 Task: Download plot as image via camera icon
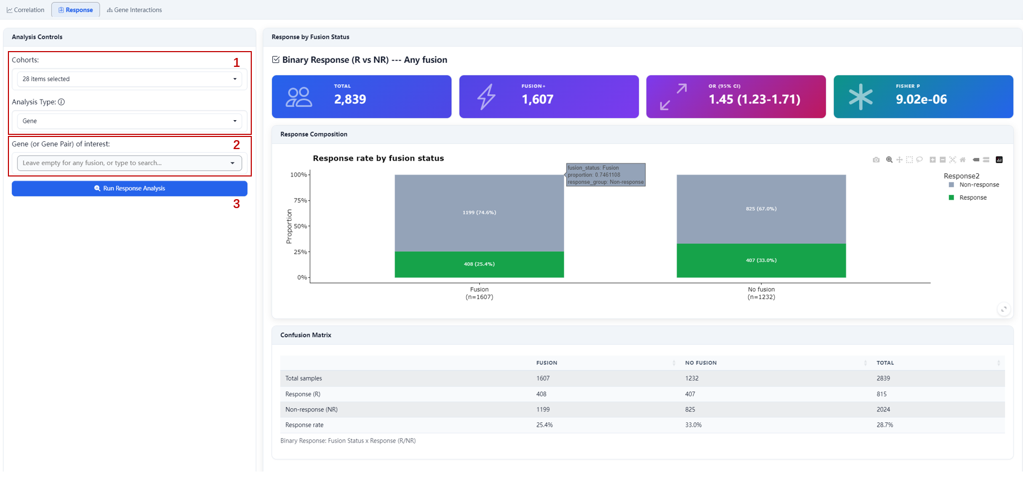(x=876, y=160)
